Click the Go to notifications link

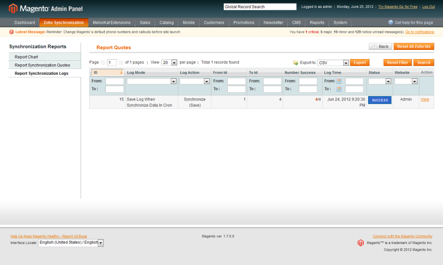coord(420,32)
